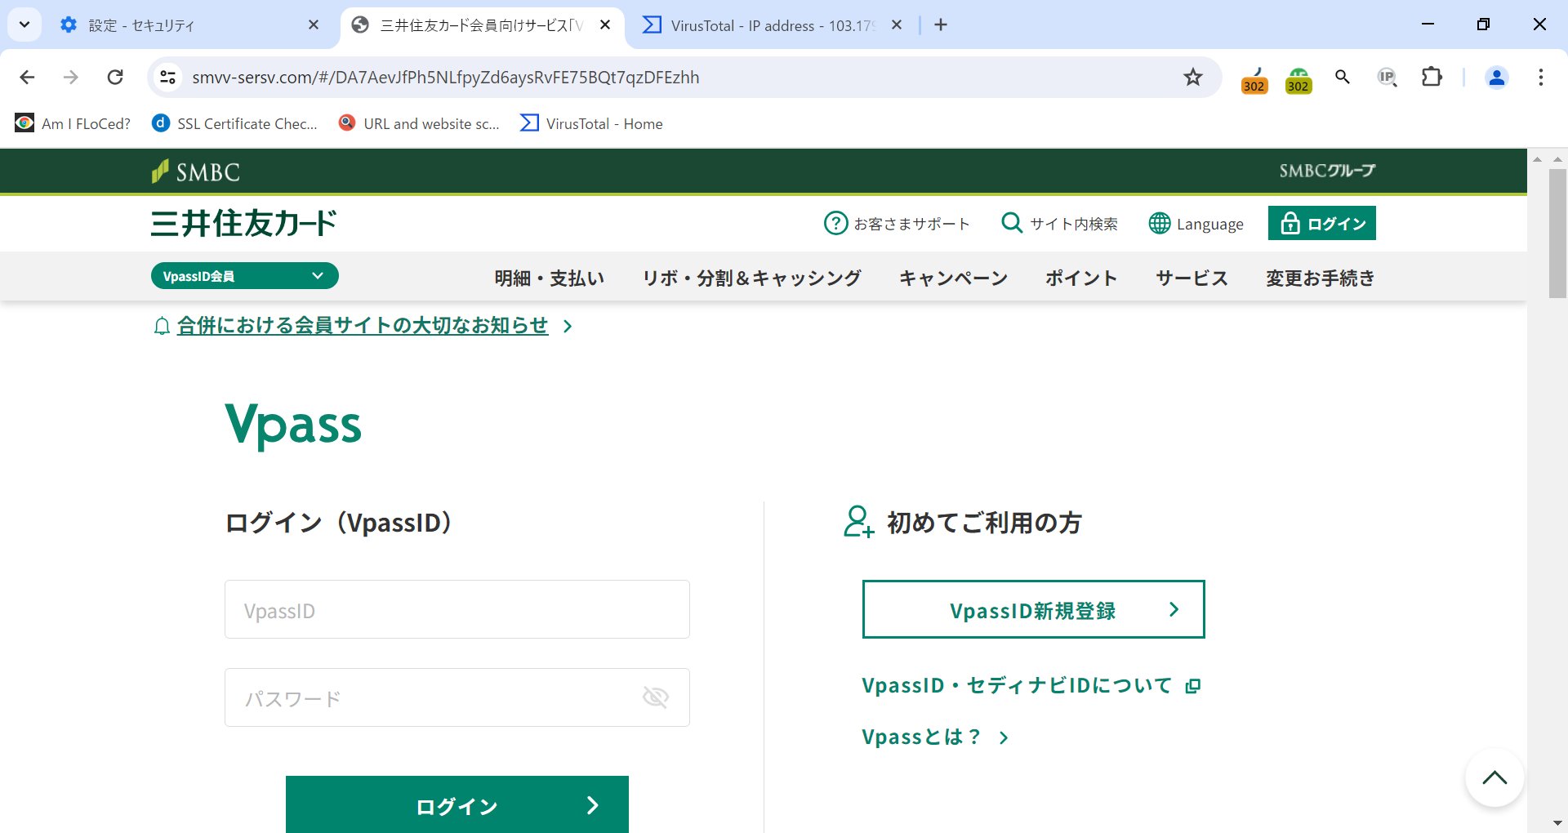The width and height of the screenshot is (1568, 833).
Task: Open お客さまサポート help link
Action: click(897, 223)
